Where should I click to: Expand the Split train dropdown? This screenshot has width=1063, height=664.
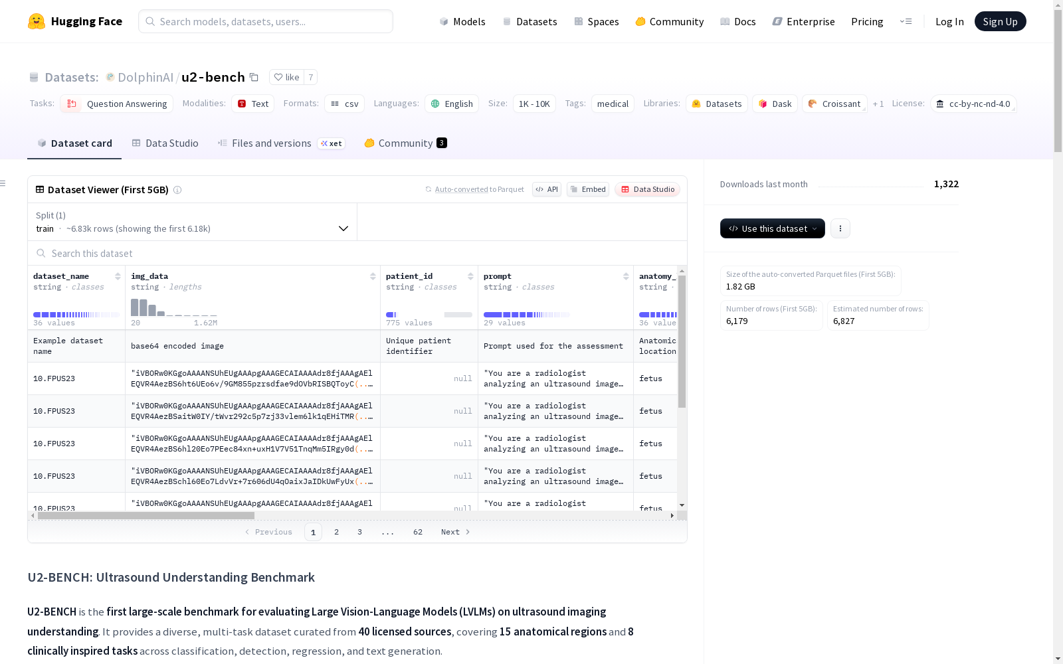tap(193, 222)
